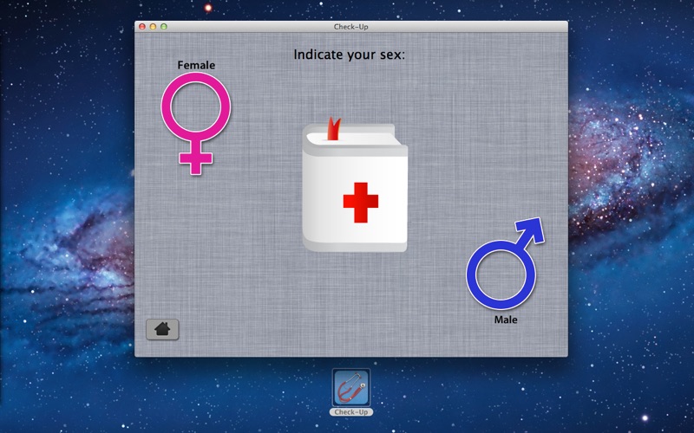
Task: Zoom the window using the green button
Action: 163,27
